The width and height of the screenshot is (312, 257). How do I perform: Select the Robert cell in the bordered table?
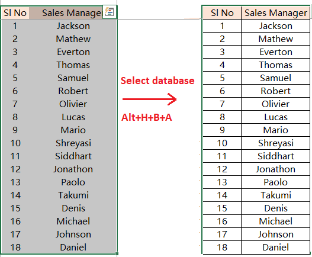point(275,91)
